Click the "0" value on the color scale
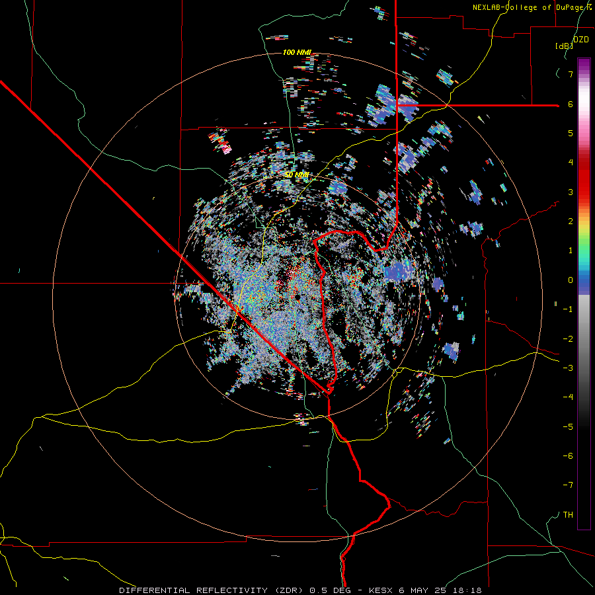 pyautogui.click(x=571, y=280)
